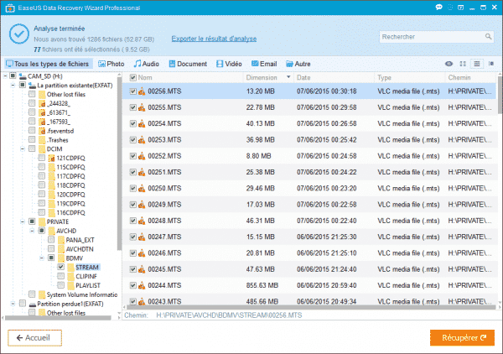The height and width of the screenshot is (354, 503).
Task: Collapse the DCIM folder node
Action: tap(23, 149)
